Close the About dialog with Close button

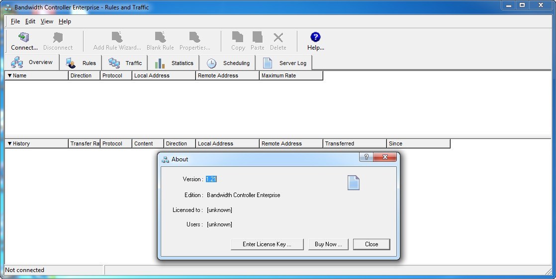[x=371, y=244]
